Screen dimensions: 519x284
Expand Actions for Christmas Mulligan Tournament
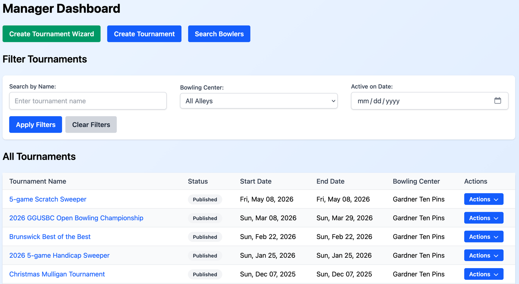tap(484, 274)
